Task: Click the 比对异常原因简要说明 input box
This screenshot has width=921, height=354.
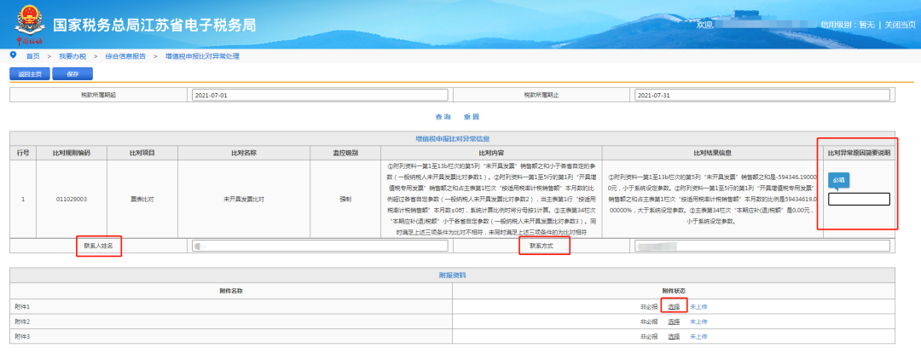Action: tap(859, 199)
